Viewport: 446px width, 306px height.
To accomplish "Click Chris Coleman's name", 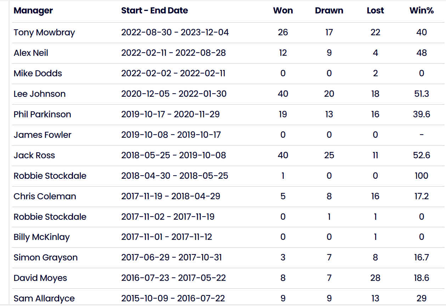I will click(45, 196).
